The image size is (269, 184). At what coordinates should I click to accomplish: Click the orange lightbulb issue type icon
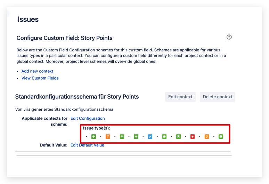(207, 136)
